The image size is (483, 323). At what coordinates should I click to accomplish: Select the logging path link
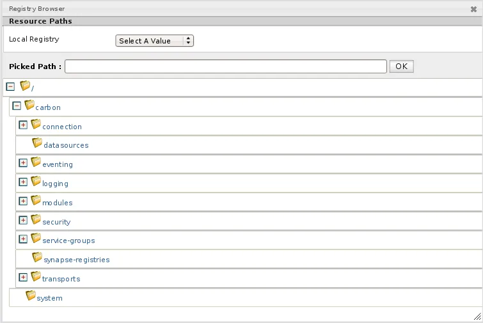tap(55, 184)
